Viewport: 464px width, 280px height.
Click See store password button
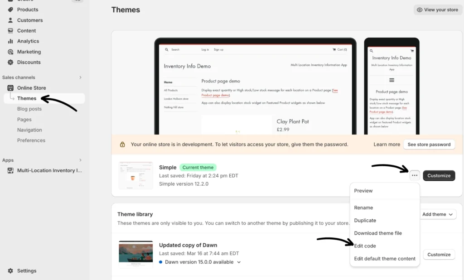pyautogui.click(x=429, y=145)
